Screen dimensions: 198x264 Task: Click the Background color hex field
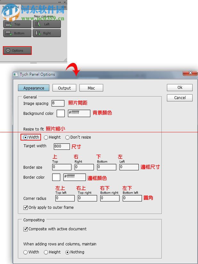click(x=79, y=113)
